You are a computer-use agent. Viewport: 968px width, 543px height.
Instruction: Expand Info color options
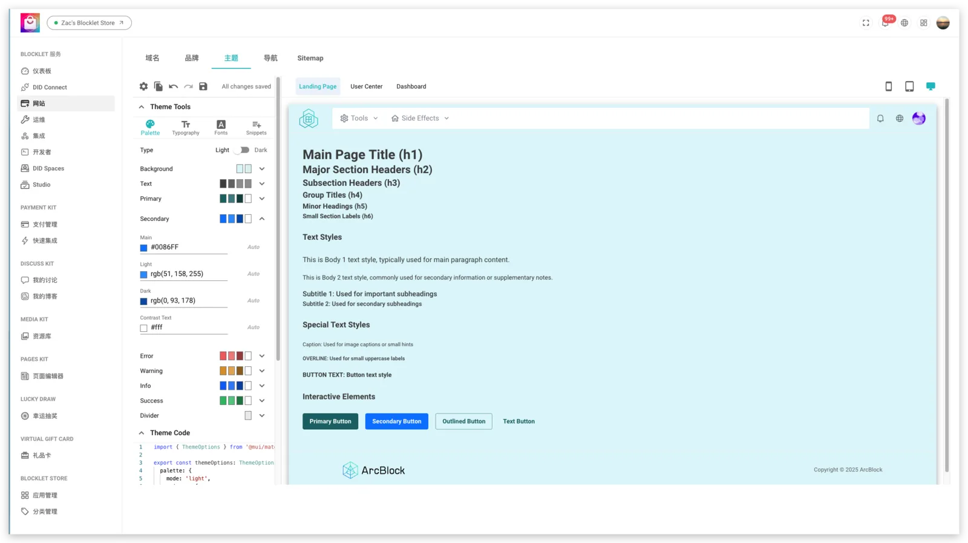[262, 386]
